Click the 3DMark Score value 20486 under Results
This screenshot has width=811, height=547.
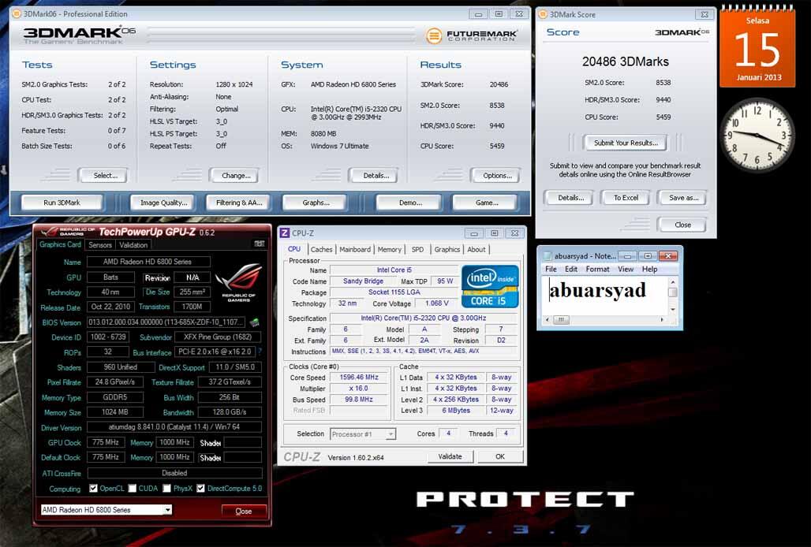[499, 84]
